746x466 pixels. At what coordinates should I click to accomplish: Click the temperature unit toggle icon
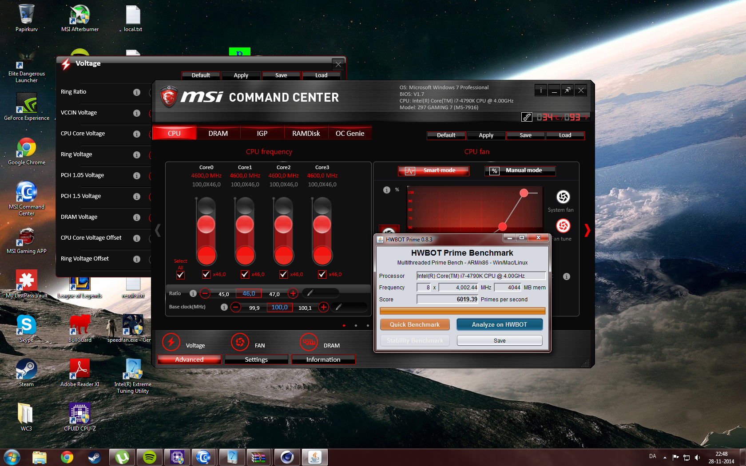527,117
